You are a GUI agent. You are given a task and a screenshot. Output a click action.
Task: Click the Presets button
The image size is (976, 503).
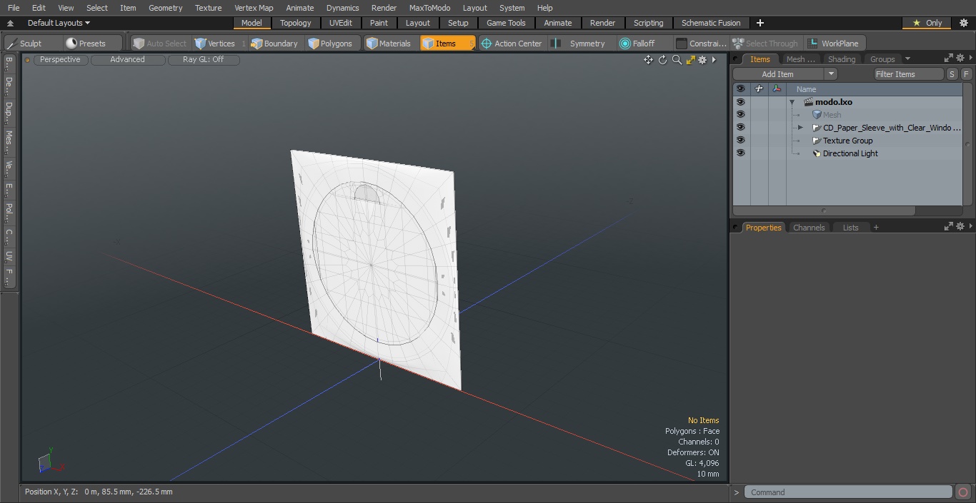point(86,44)
